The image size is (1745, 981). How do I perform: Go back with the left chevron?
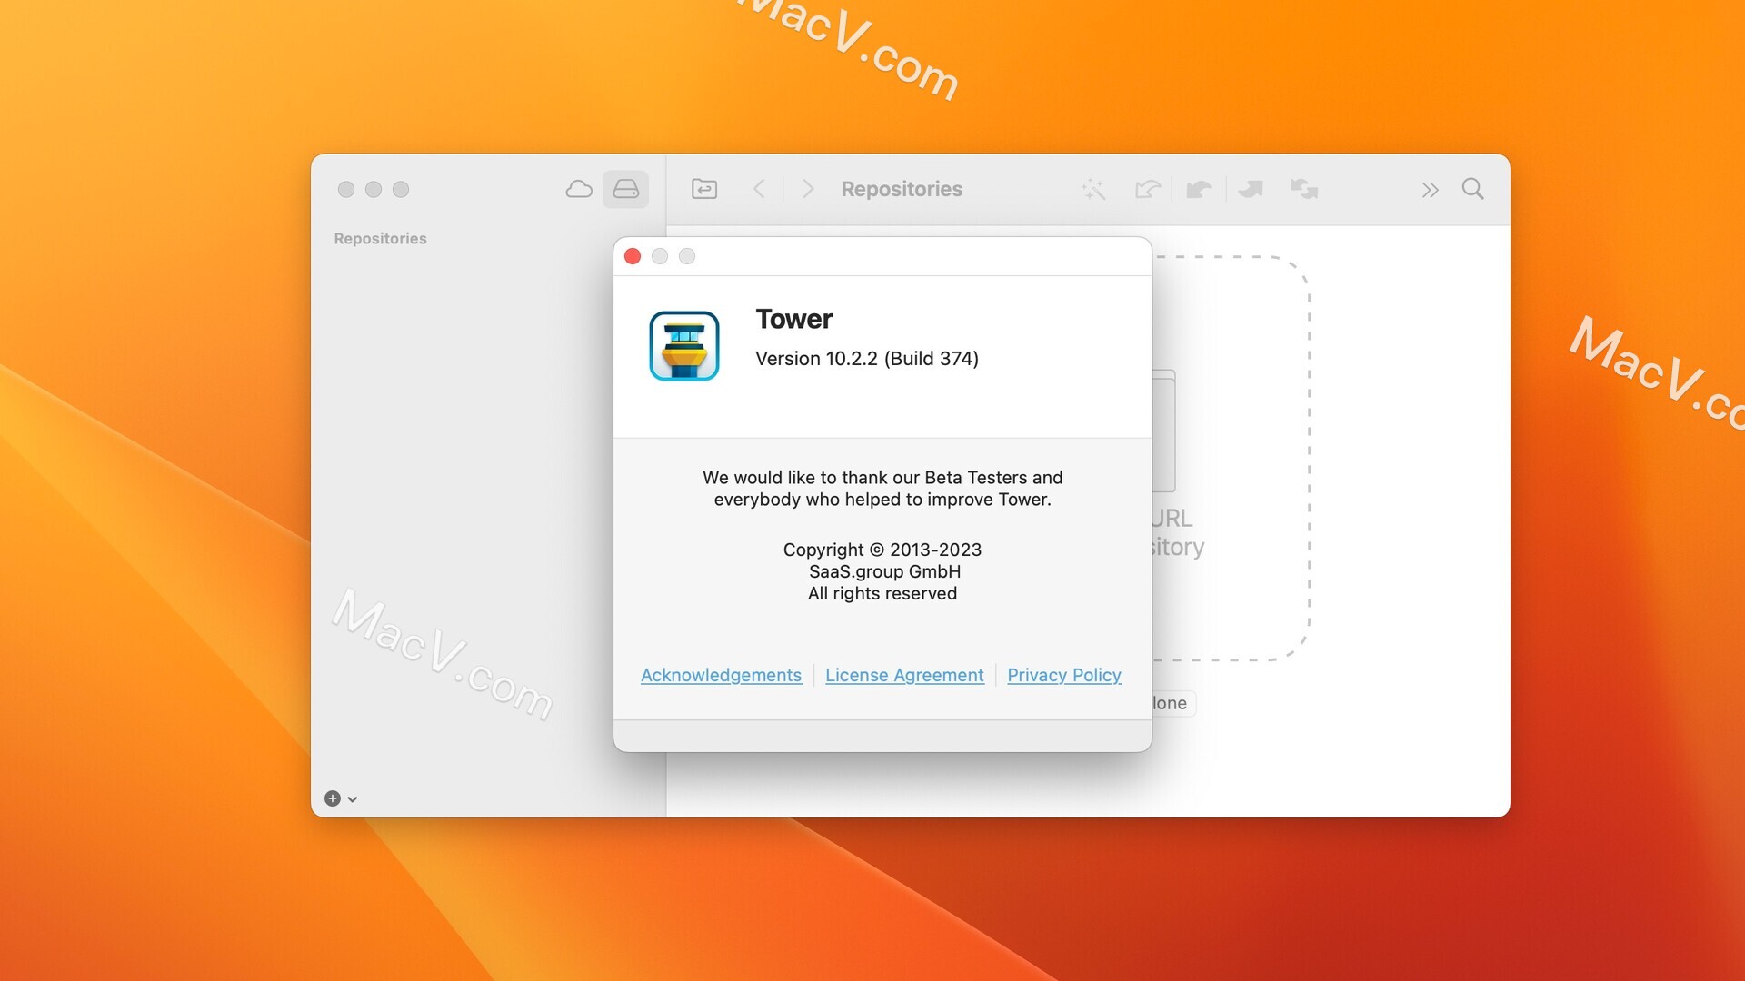[x=760, y=189]
